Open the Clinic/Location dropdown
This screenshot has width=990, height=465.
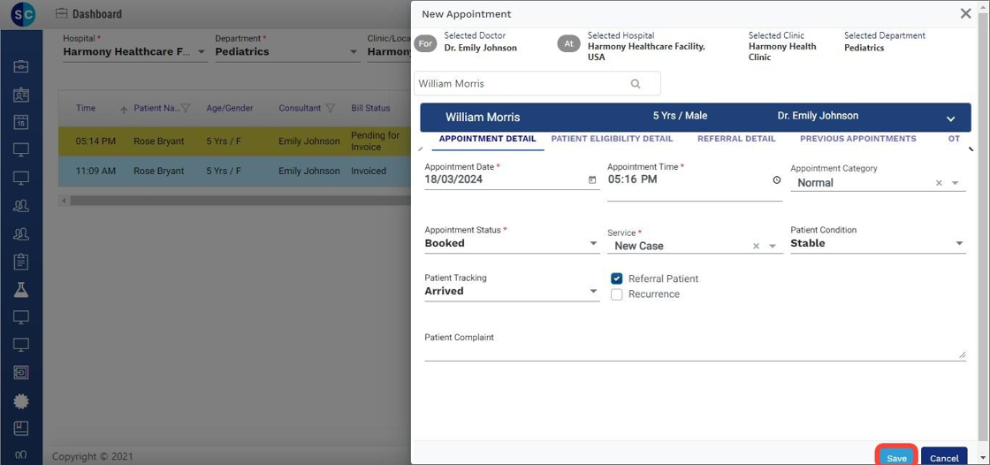[389, 52]
